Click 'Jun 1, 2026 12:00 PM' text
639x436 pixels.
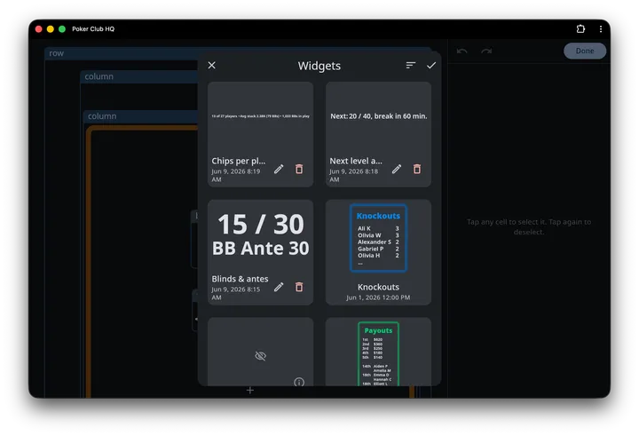378,297
